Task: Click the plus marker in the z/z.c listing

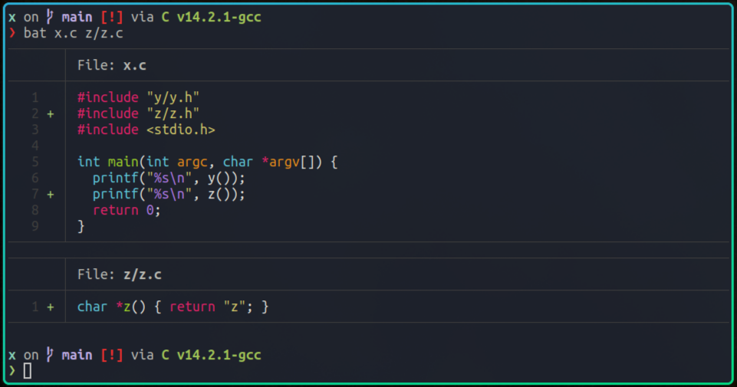Action: pos(51,307)
